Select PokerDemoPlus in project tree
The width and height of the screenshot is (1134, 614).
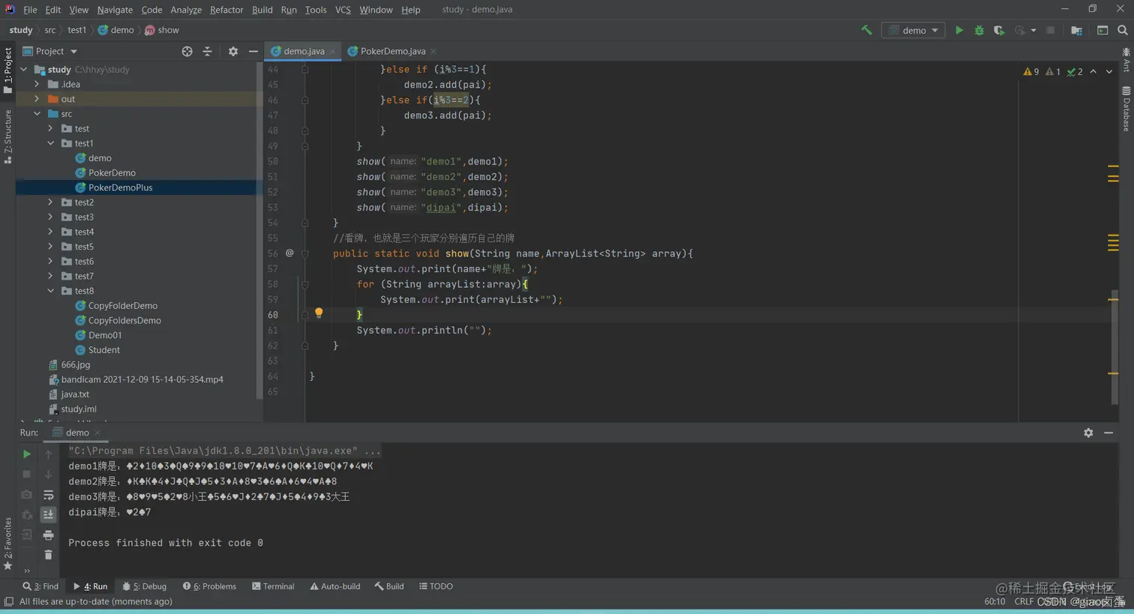120,187
